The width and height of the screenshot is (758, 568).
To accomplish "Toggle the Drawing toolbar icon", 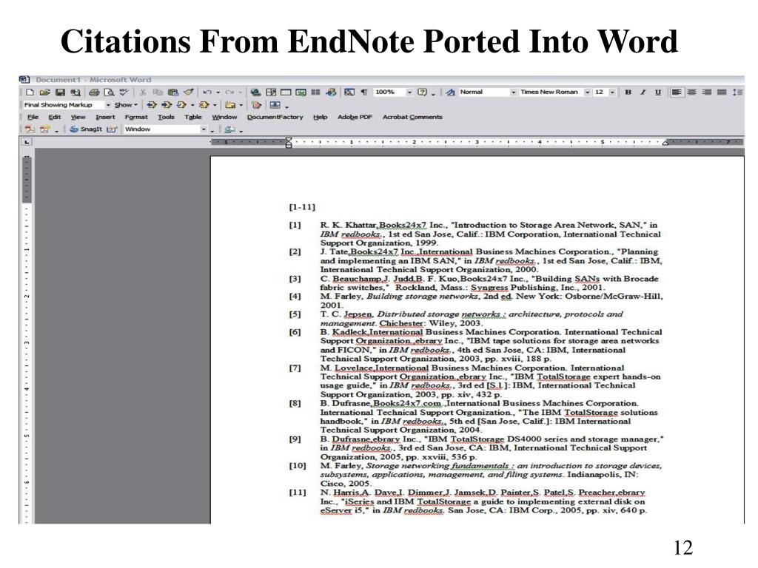I will pos(331,92).
